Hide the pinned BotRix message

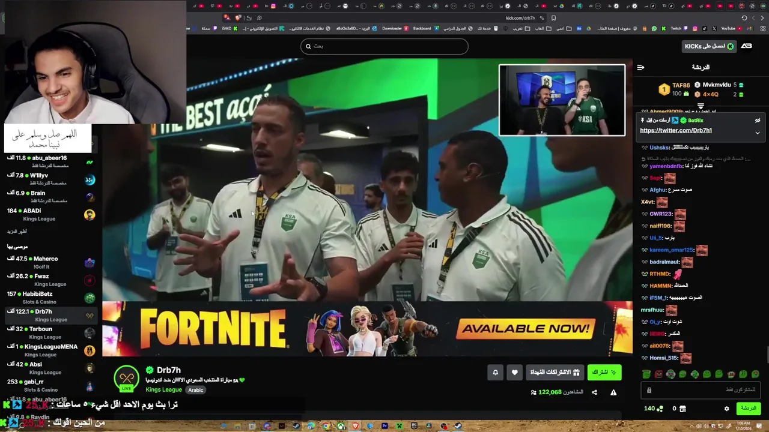[758, 121]
